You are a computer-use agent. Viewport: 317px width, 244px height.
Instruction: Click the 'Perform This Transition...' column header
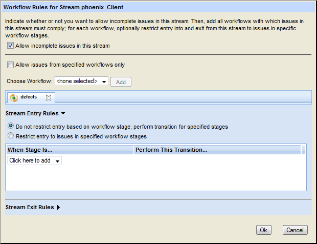point(217,150)
